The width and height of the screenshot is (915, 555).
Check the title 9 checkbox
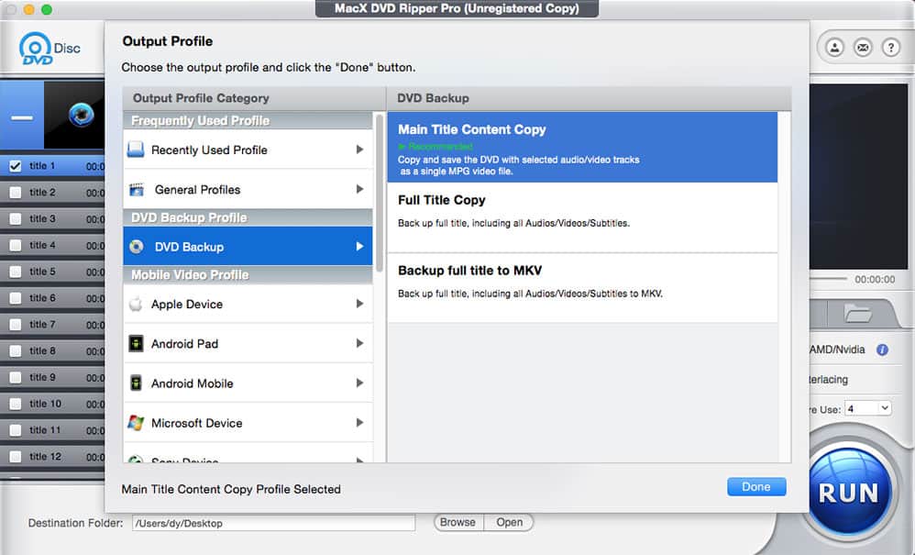(16, 378)
